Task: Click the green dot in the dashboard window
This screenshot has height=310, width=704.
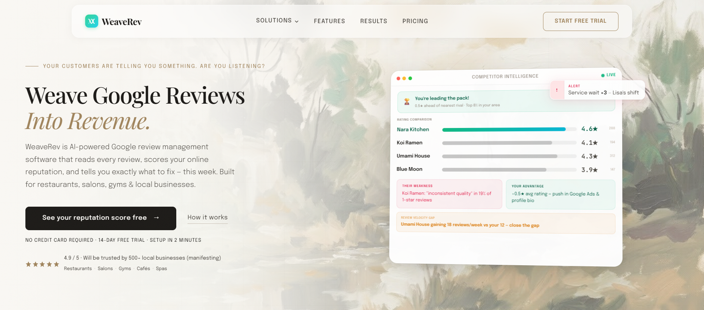Action: click(410, 78)
